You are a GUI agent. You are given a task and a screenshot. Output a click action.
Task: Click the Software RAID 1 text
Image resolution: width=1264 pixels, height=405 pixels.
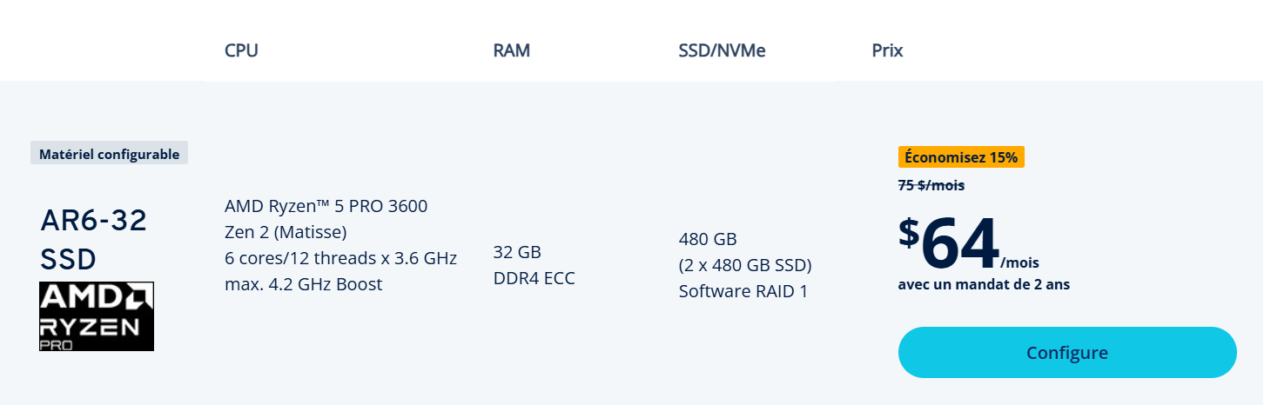pos(743,291)
